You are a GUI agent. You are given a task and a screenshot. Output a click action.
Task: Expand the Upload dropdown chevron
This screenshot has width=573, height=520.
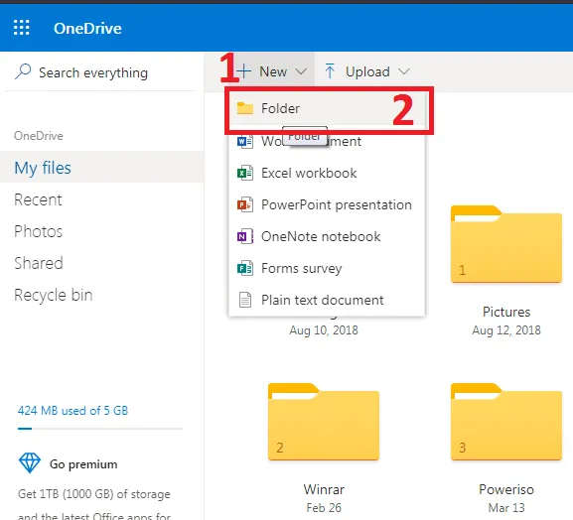pyautogui.click(x=404, y=71)
